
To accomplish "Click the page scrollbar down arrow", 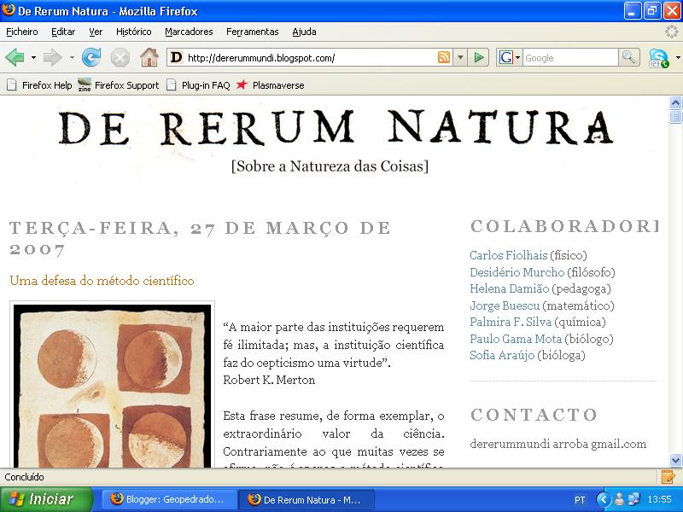I will [x=675, y=460].
